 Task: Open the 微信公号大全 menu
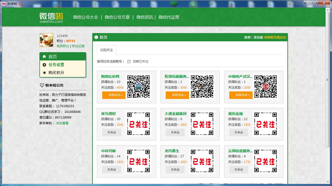[x=86, y=17]
